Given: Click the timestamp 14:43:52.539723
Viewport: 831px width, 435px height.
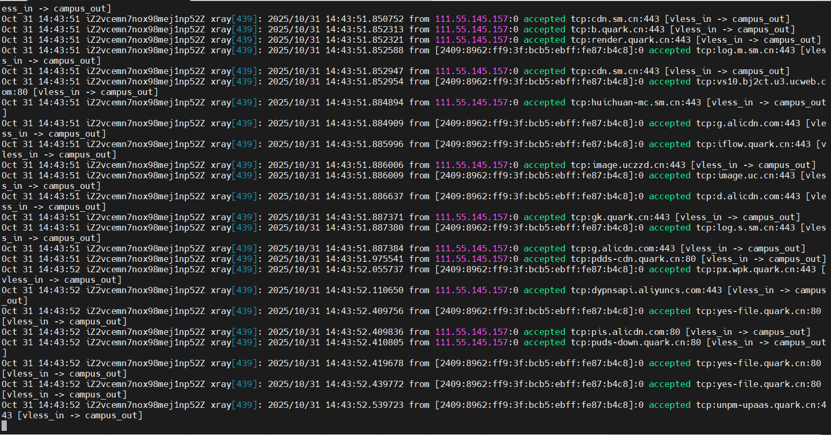Looking at the screenshot, I should pyautogui.click(x=364, y=405).
